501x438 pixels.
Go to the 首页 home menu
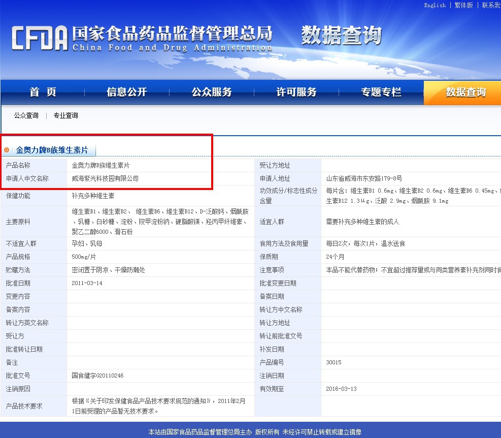pos(43,92)
